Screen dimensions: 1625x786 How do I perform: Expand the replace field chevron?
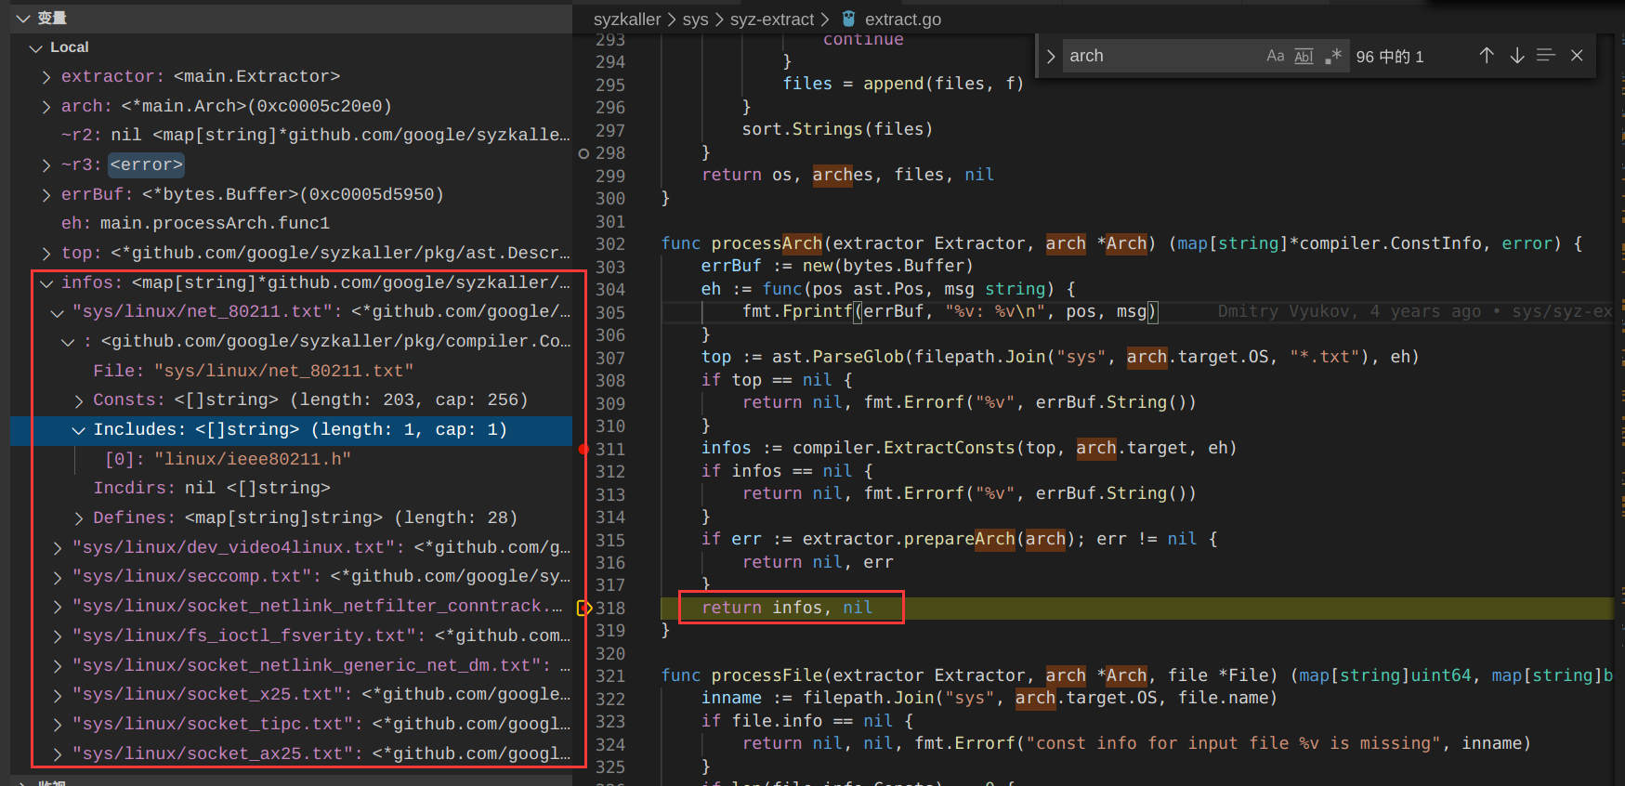click(x=1051, y=56)
